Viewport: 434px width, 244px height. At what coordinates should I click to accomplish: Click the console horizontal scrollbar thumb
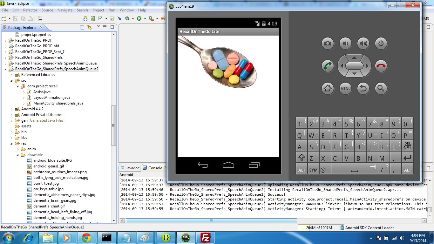click(x=211, y=220)
